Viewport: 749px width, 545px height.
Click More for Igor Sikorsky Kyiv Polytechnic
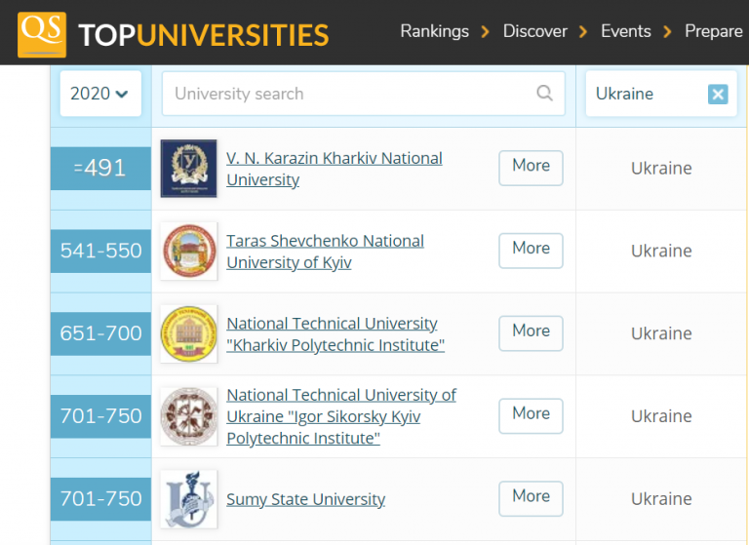[531, 415]
